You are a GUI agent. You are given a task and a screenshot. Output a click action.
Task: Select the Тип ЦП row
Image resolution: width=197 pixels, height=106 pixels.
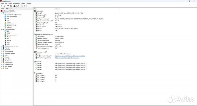[x=59, y=13]
